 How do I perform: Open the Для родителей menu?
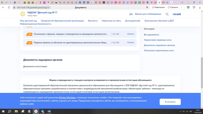click(132, 21)
